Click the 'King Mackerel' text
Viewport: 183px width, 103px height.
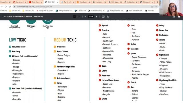point(166,87)
